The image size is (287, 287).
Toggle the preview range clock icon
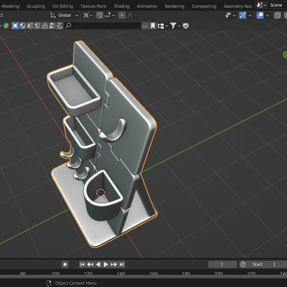243,264
